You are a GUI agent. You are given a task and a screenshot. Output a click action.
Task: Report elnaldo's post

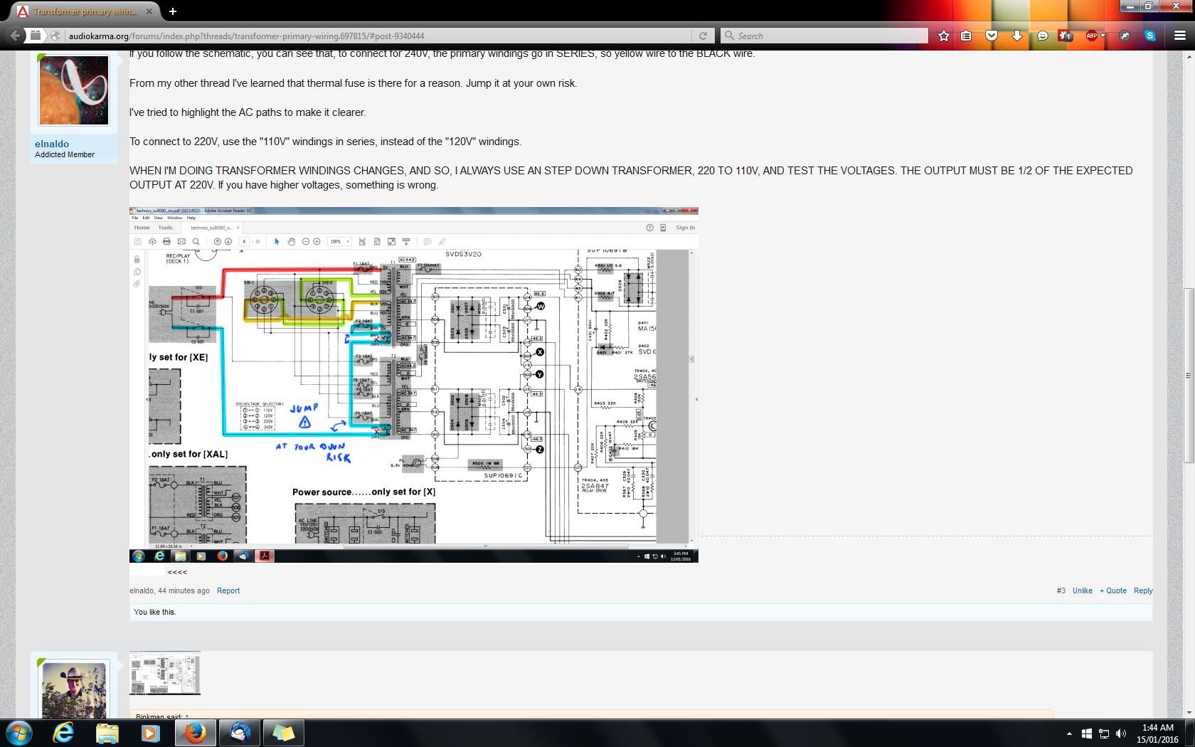tap(228, 590)
